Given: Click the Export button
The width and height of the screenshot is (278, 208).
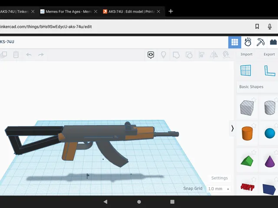Looking at the screenshot, I should click(269, 54).
